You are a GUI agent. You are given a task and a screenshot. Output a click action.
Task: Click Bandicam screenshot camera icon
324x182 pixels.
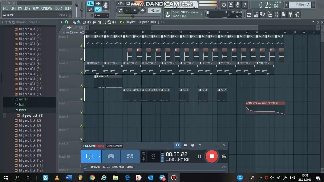tap(224, 156)
